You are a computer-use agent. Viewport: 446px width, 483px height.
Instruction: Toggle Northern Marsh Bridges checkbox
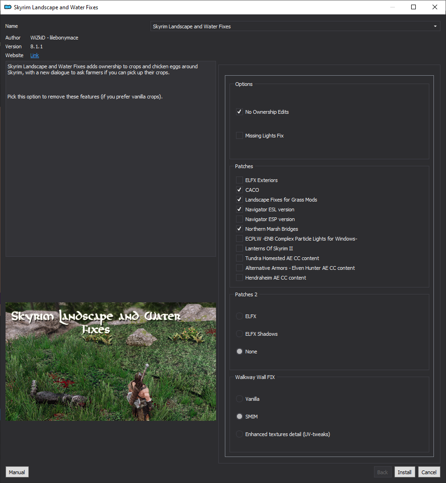point(239,229)
